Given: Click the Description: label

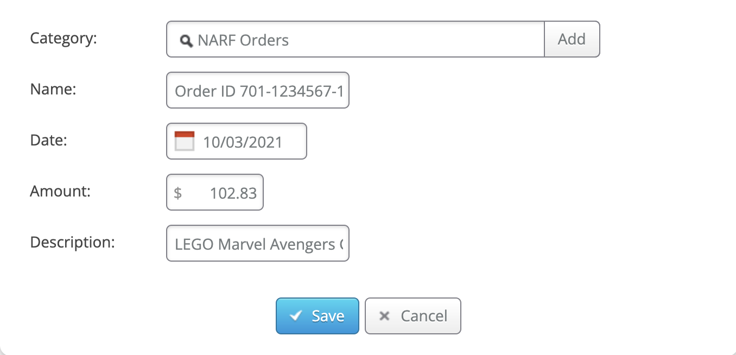Looking at the screenshot, I should (73, 242).
